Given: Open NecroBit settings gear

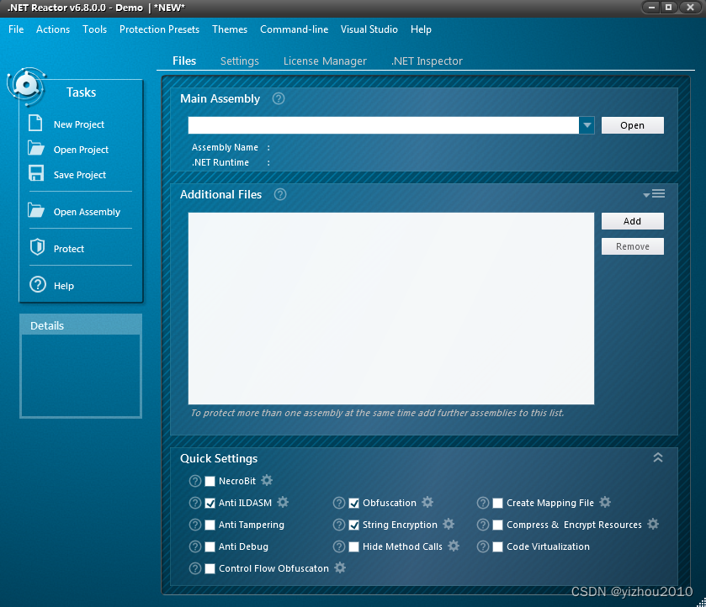Looking at the screenshot, I should click(x=267, y=480).
